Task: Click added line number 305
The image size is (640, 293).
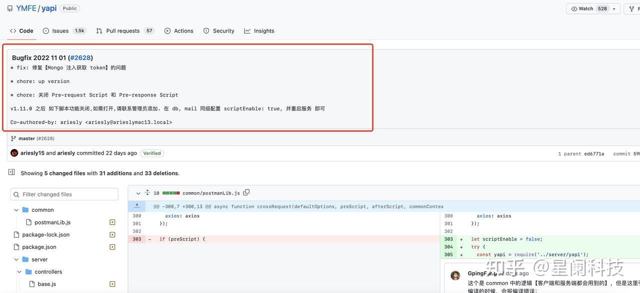Action: 448,254
